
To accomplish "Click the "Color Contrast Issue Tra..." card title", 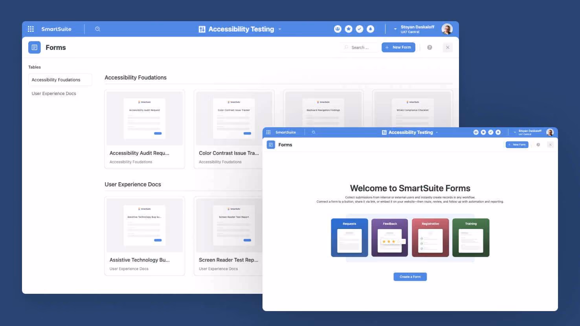I will (x=229, y=153).
